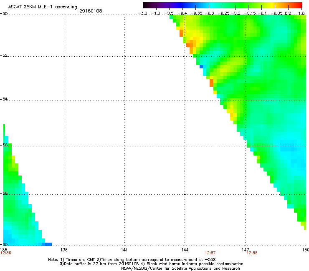309x271 pixels.
Task: Click the 147 longitude label
Action: click(x=245, y=250)
